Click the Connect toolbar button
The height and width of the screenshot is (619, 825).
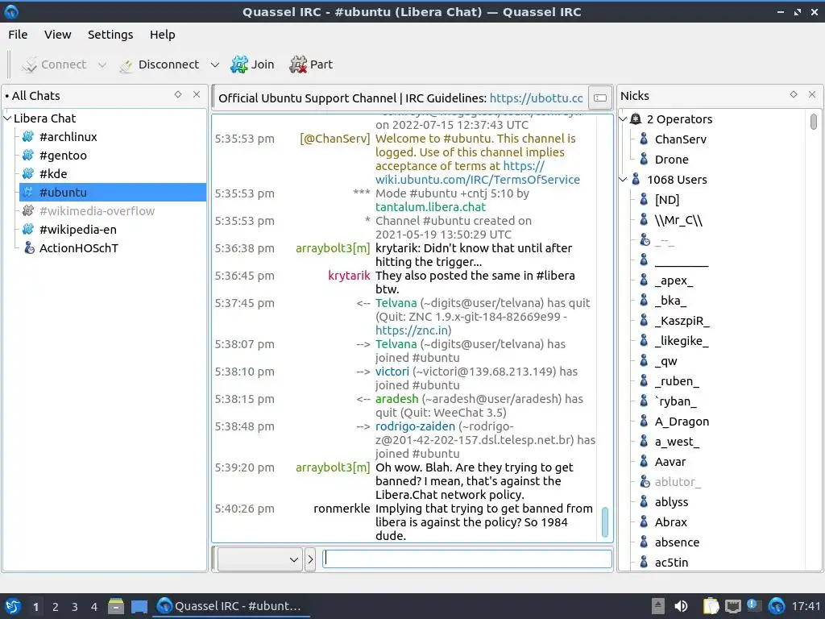coord(54,64)
